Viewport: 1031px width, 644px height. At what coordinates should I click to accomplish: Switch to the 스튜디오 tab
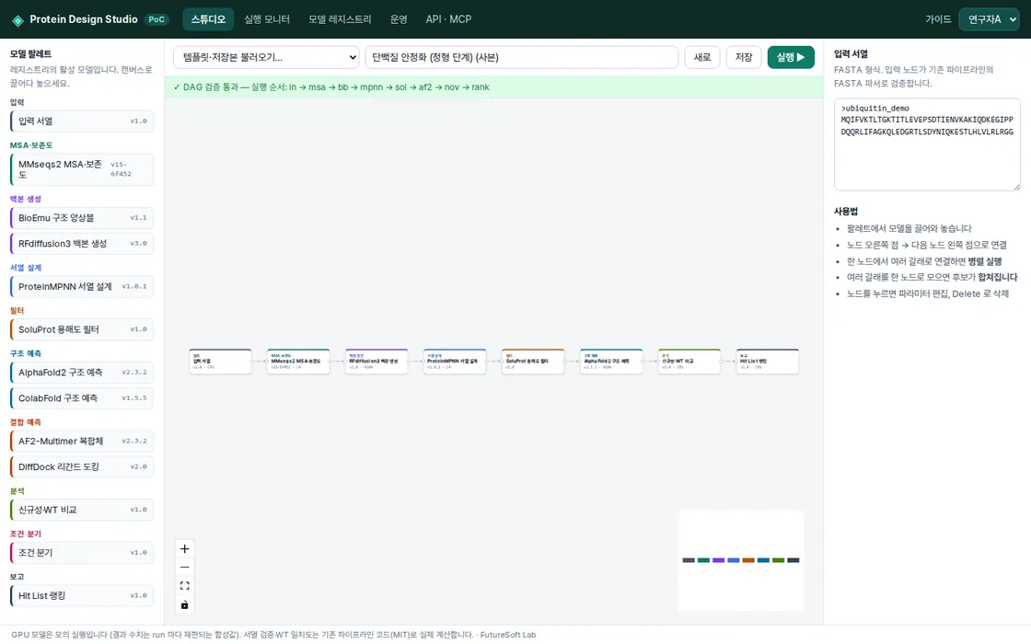click(208, 19)
